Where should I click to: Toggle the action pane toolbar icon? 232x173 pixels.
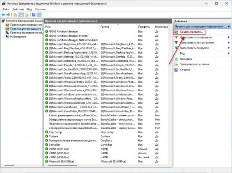point(39,15)
